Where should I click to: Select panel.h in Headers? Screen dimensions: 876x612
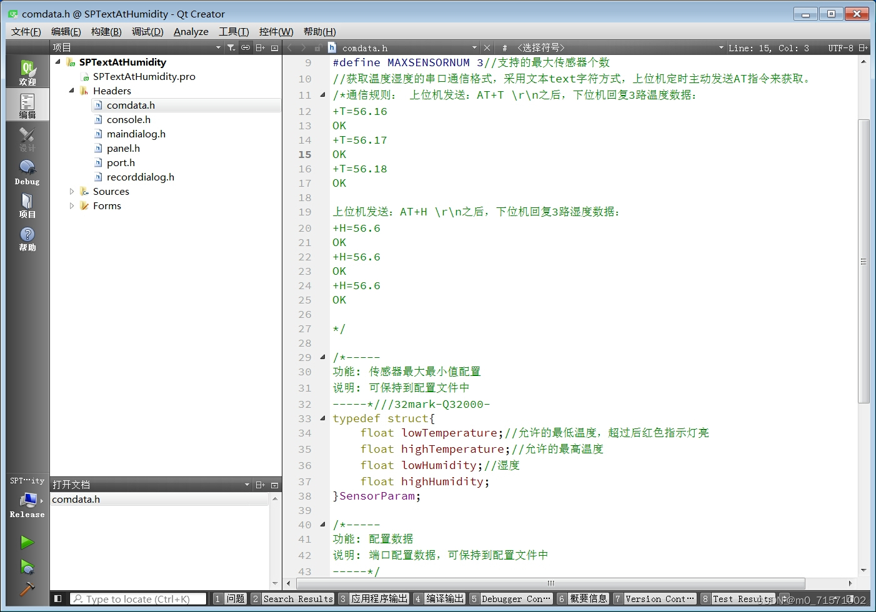click(123, 148)
